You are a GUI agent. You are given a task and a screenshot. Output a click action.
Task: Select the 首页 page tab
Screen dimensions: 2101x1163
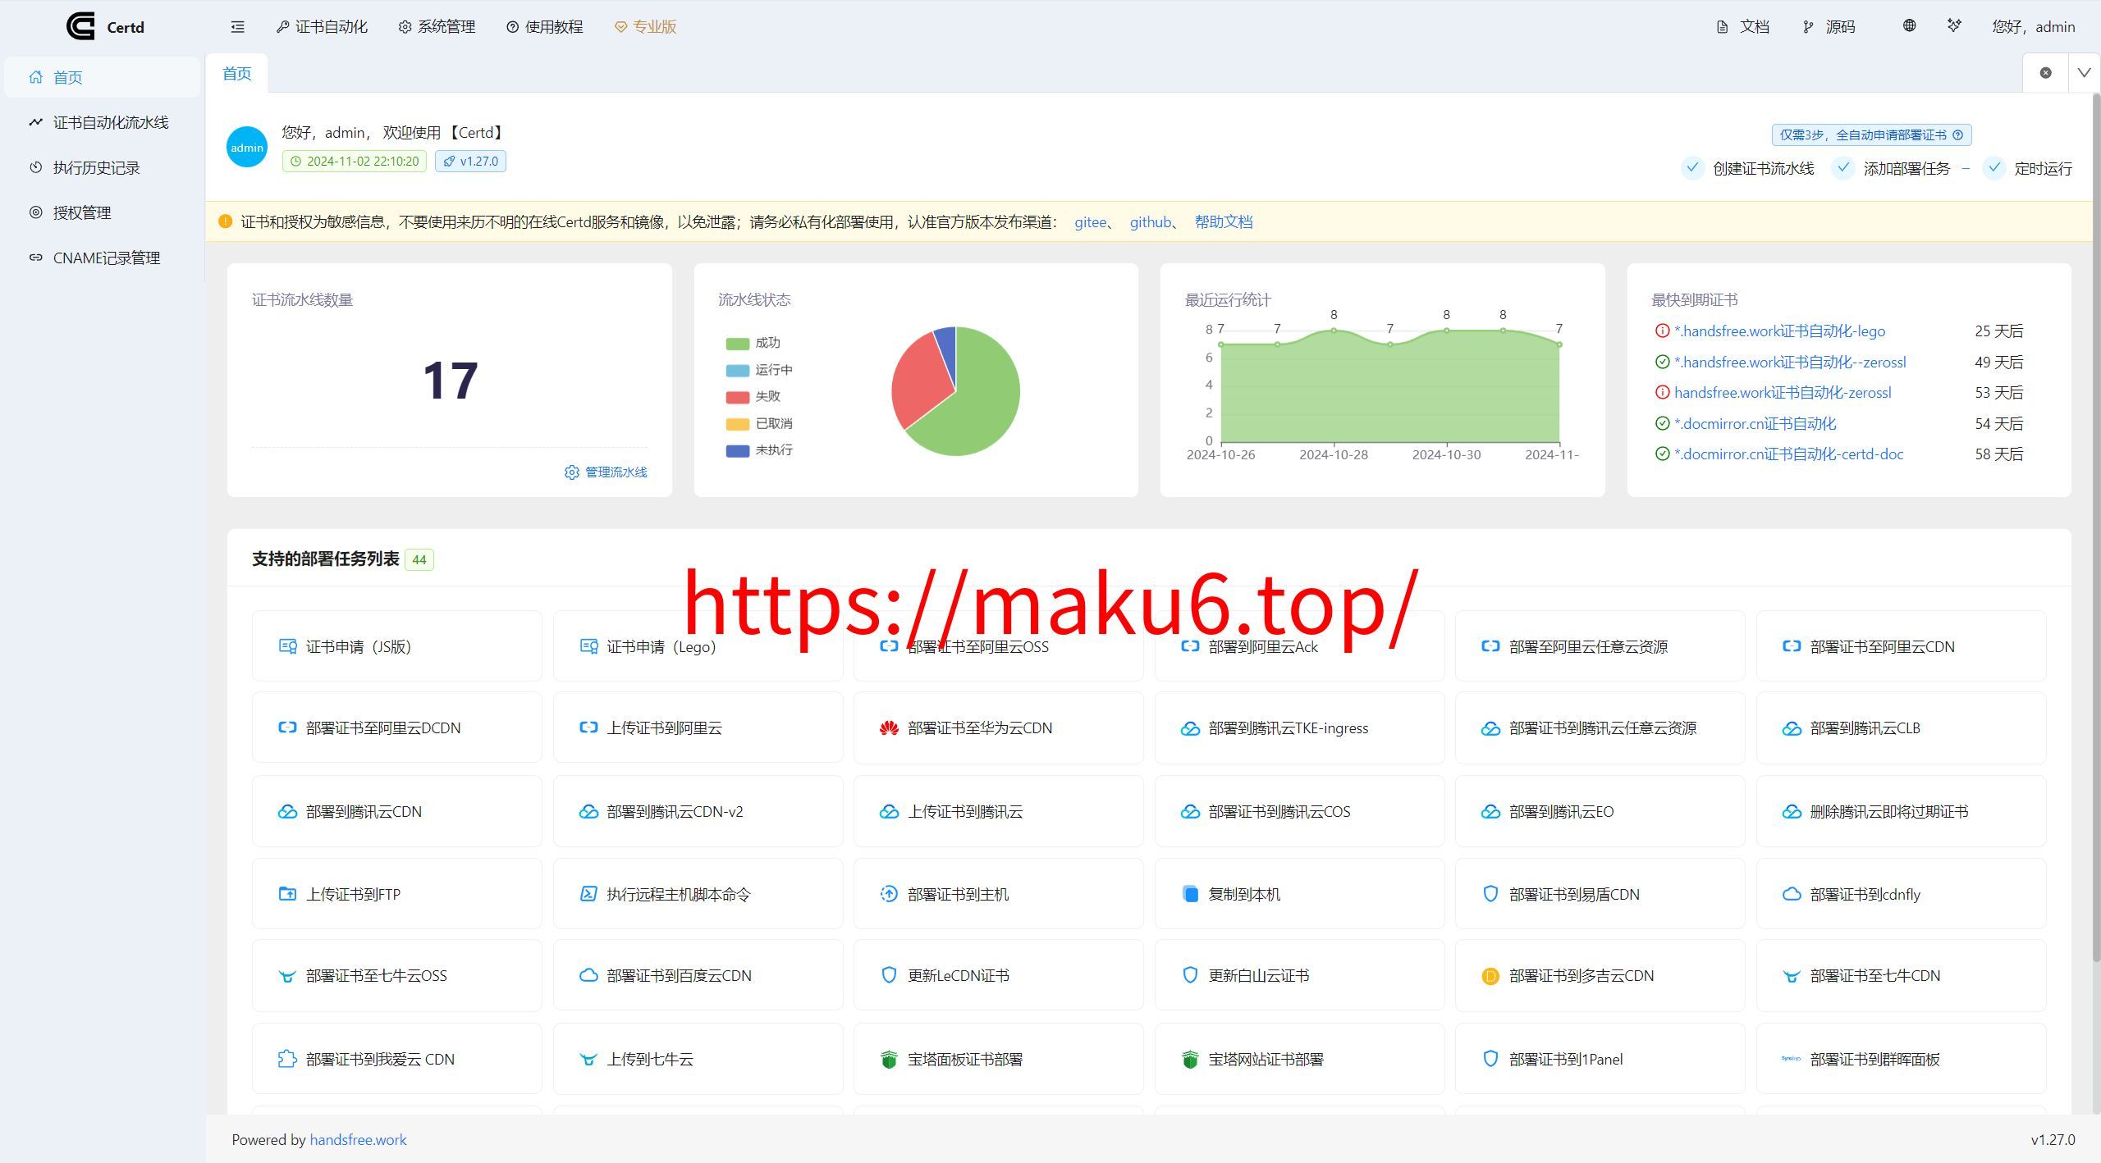pos(236,74)
